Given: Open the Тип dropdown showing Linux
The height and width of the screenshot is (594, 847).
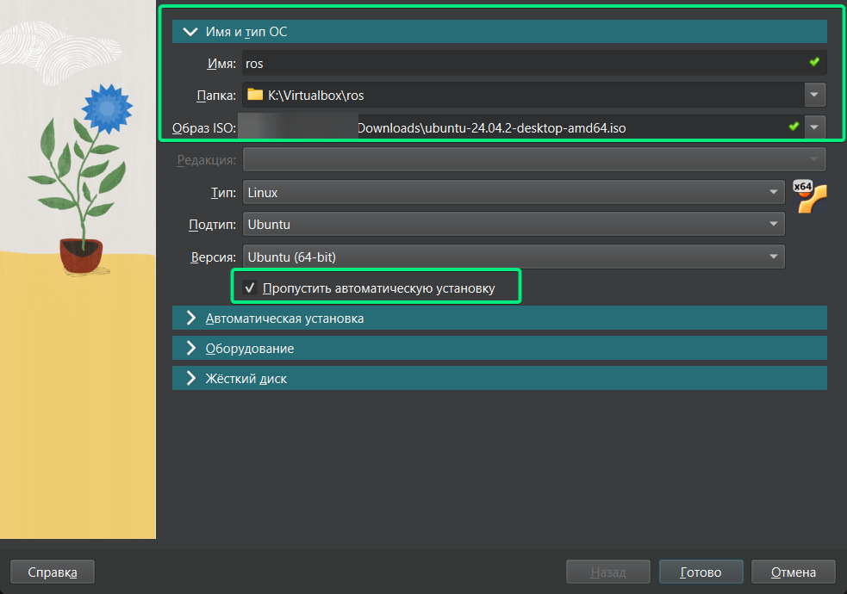Looking at the screenshot, I should (x=514, y=192).
